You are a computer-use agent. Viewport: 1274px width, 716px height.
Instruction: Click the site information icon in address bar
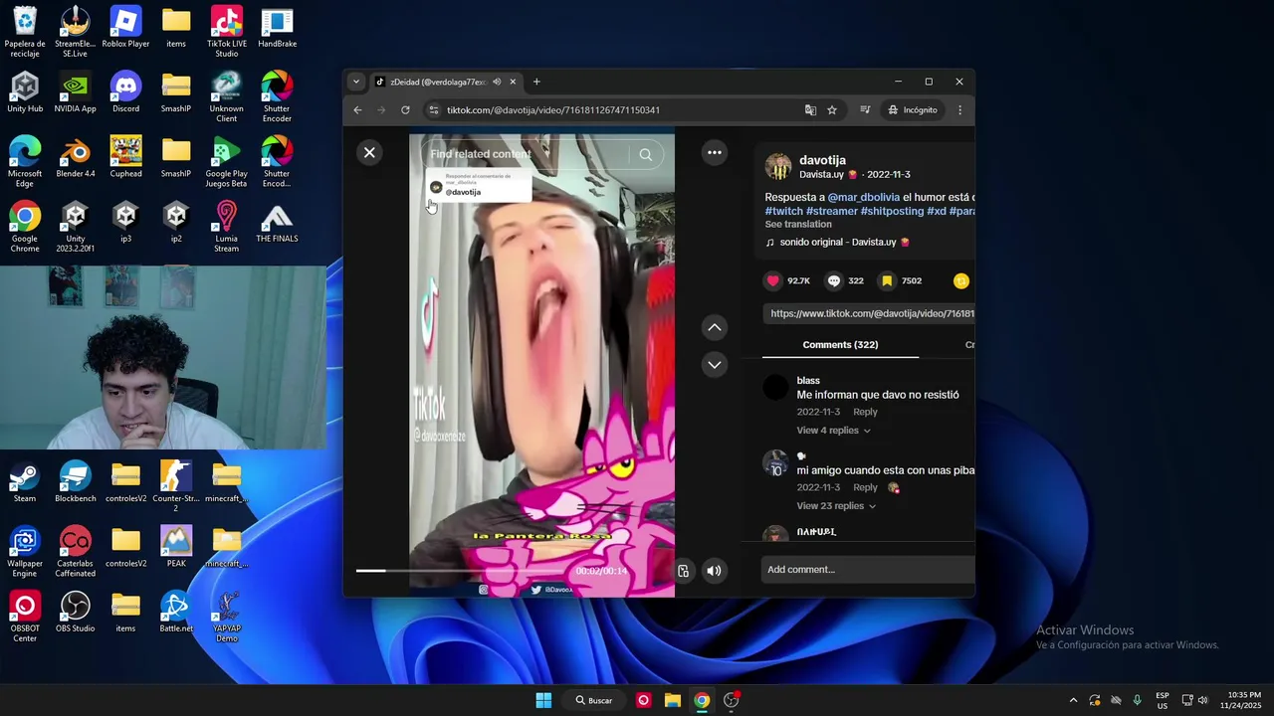click(x=434, y=109)
